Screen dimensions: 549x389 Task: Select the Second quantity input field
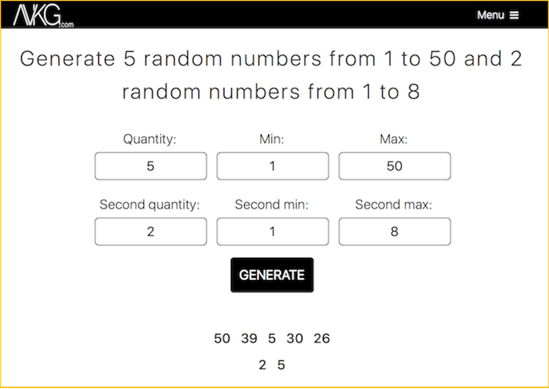point(151,232)
